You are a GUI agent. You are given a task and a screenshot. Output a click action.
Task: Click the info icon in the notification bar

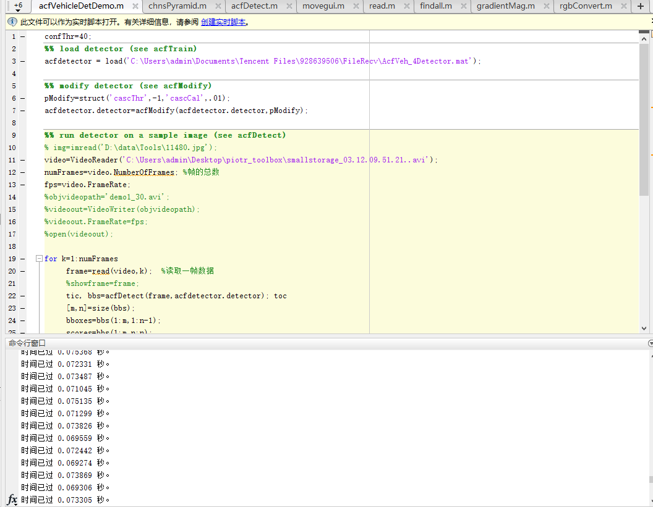(x=12, y=22)
